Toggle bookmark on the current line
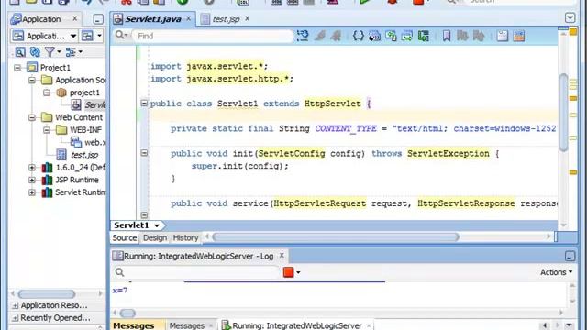This screenshot has height=330, width=587. (447, 36)
